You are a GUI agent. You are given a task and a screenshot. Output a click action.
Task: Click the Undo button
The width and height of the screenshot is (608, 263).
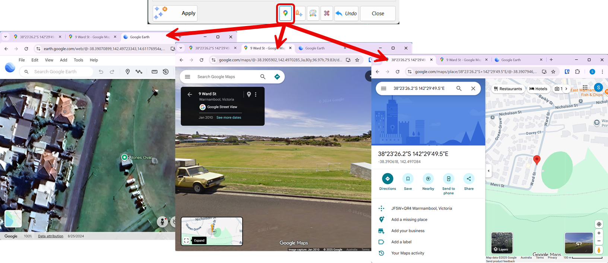[x=346, y=13]
